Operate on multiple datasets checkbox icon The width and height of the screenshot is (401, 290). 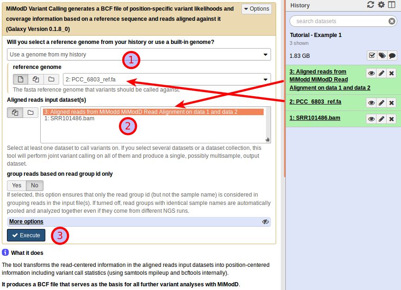tap(372, 56)
